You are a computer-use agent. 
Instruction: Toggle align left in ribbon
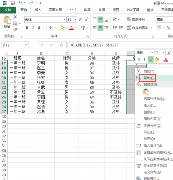94,28
